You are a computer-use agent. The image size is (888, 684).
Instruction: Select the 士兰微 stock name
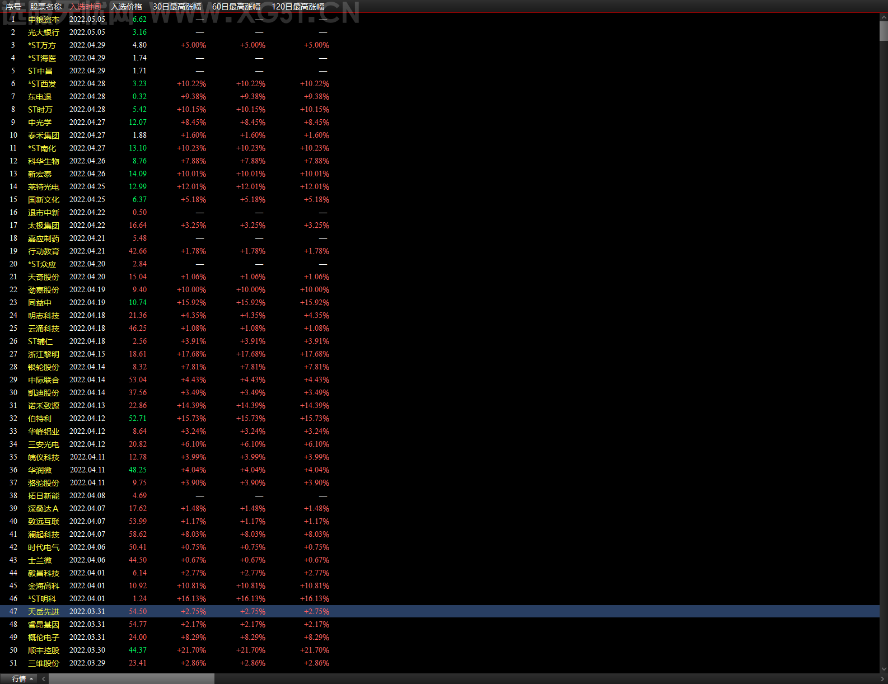click(40, 560)
